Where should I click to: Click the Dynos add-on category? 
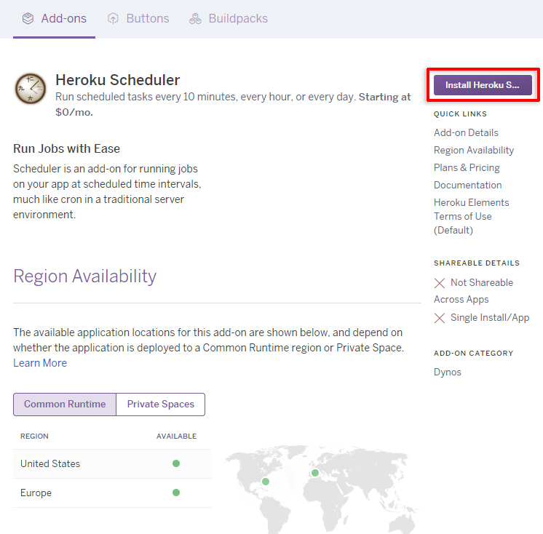point(448,372)
